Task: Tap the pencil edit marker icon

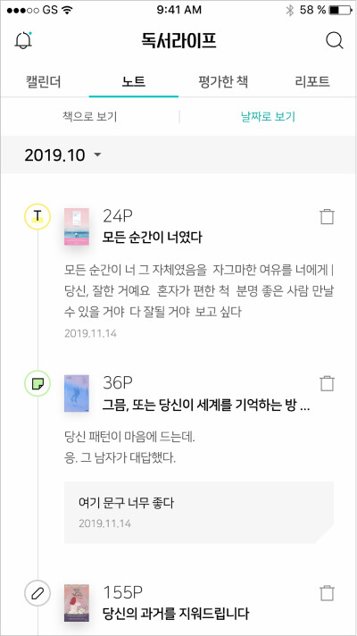Action: [x=37, y=594]
